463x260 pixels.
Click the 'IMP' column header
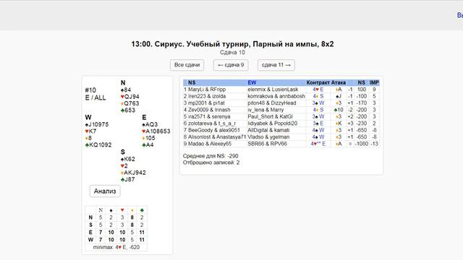[374, 83]
